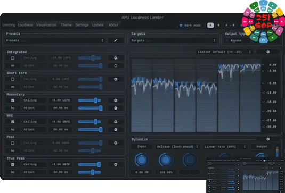Click the link icon in Peak Attack row
Image resolution: width=285 pixels, height=193 pixels.
13,151
